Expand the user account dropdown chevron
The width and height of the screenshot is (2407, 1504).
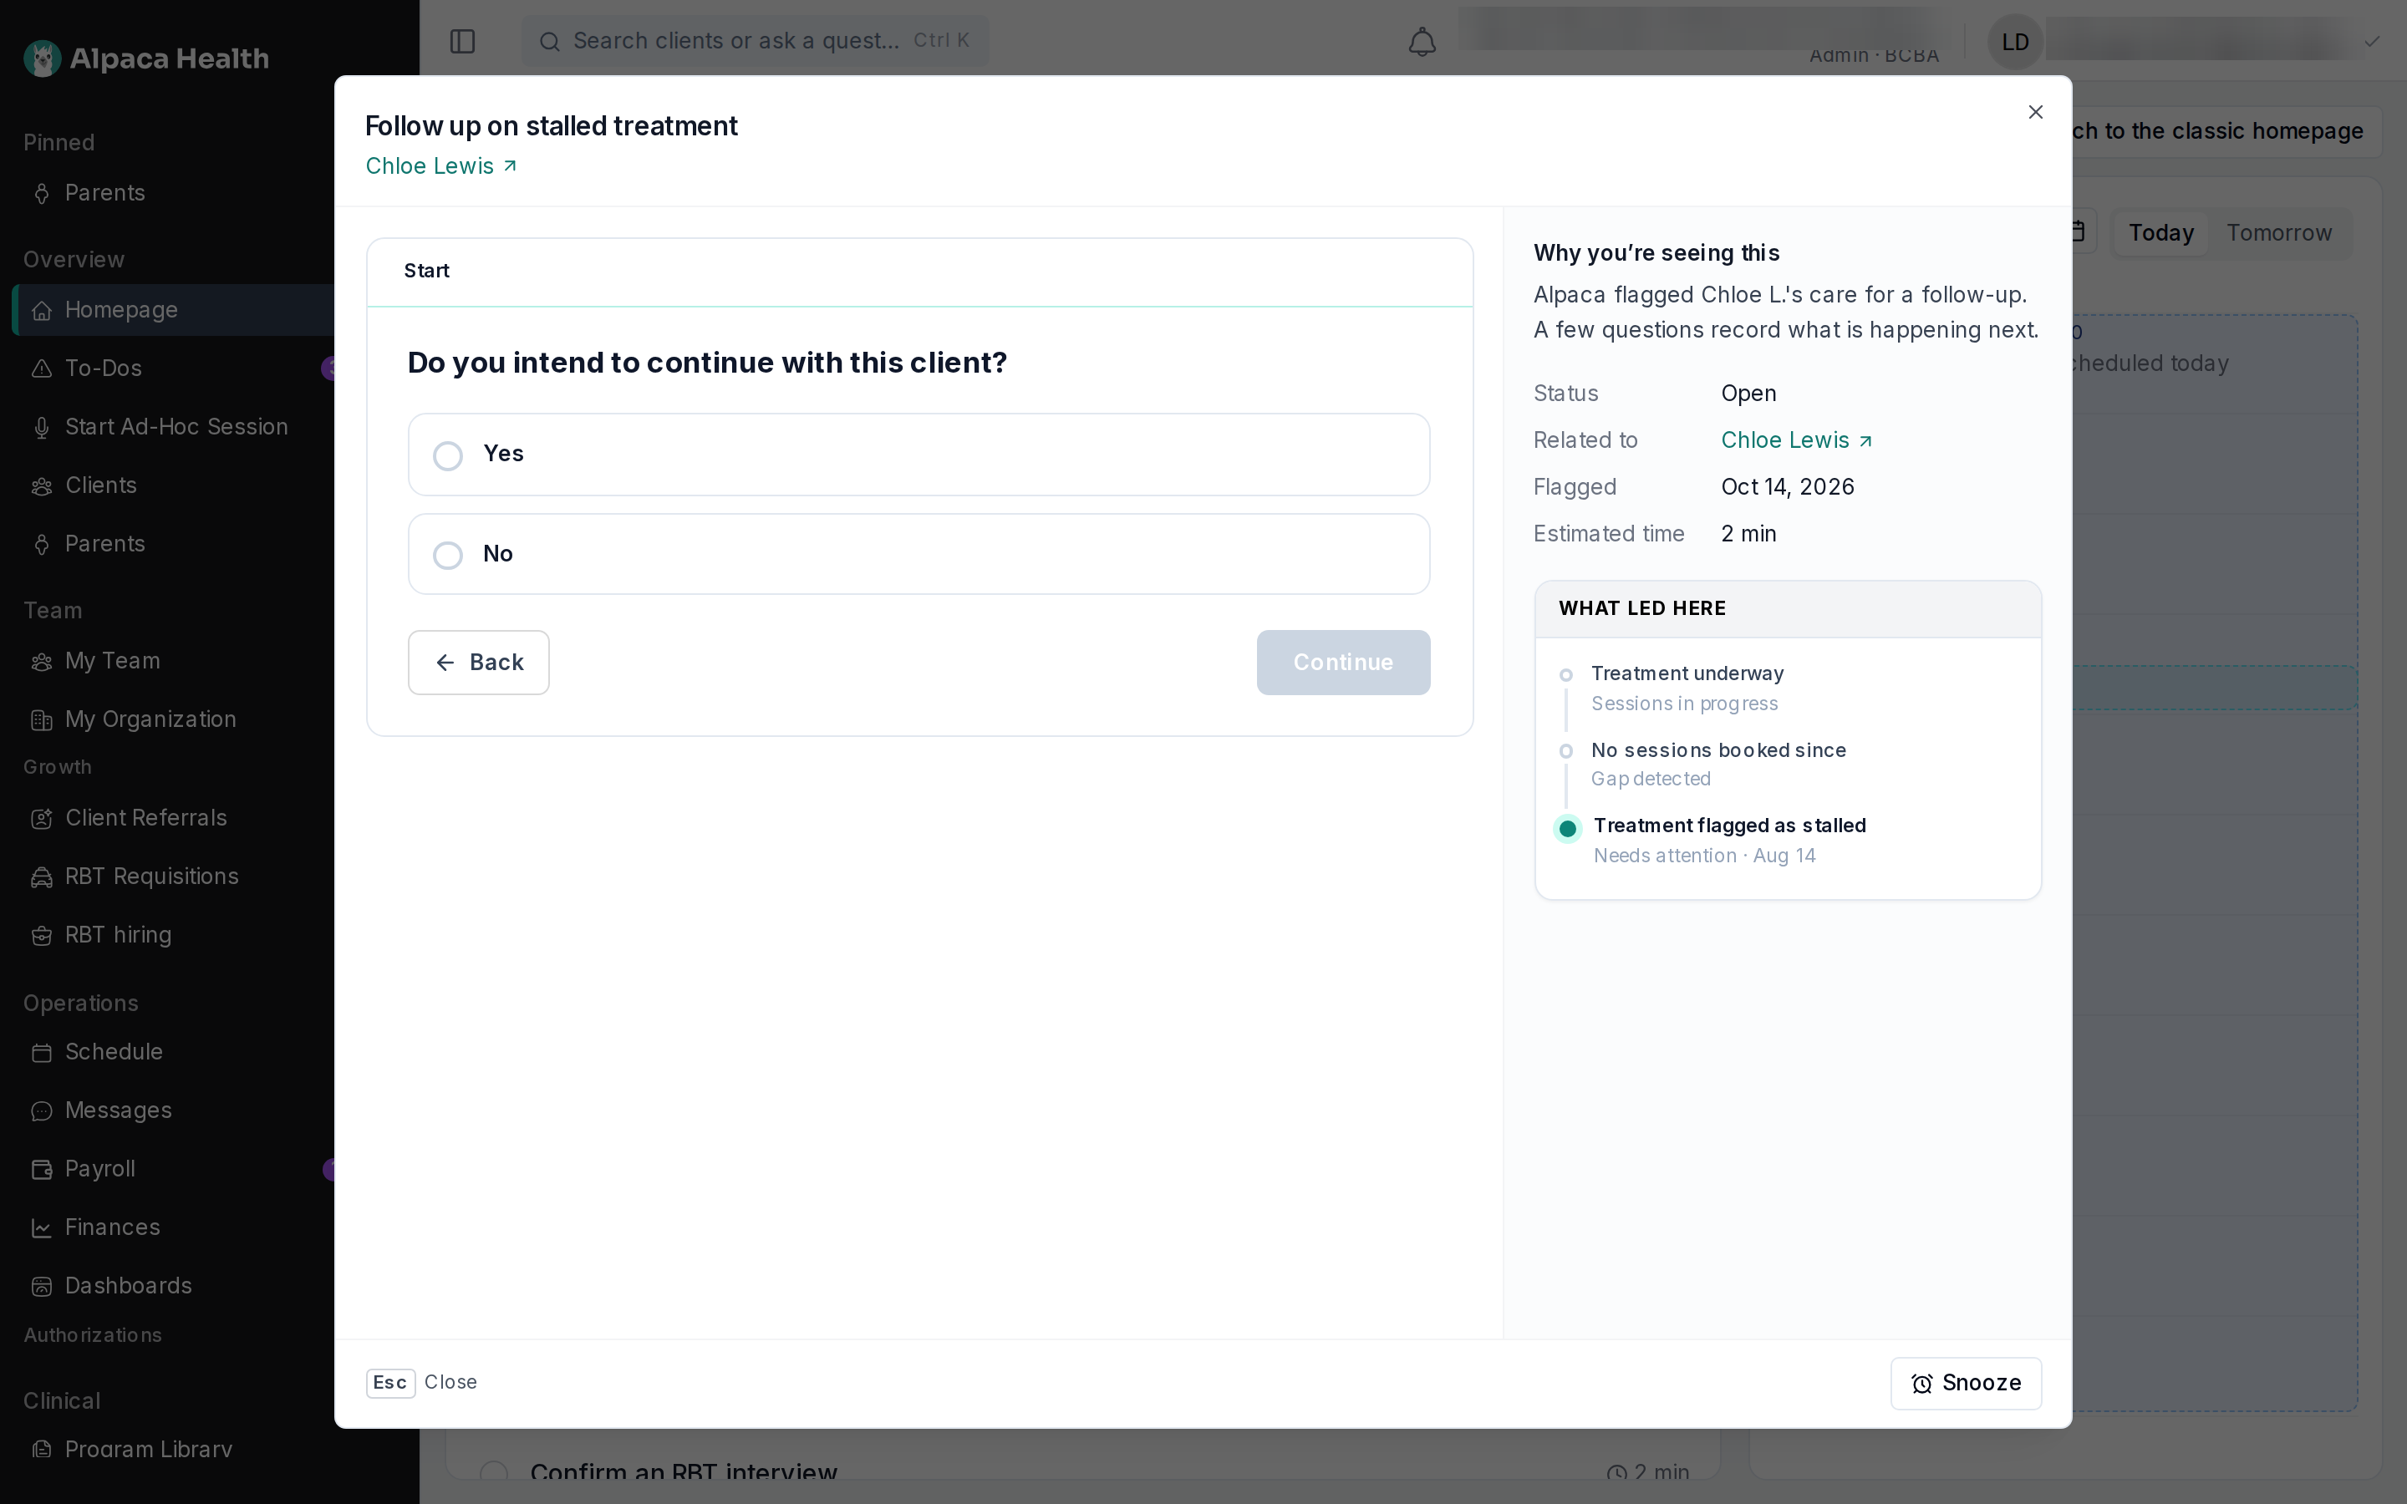pyautogui.click(x=2372, y=41)
